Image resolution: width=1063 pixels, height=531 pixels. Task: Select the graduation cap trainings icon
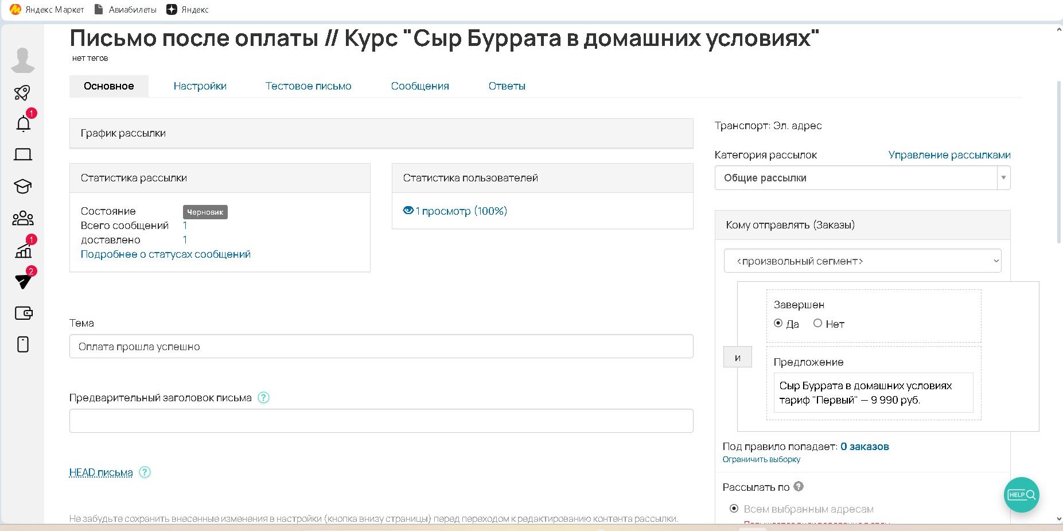pyautogui.click(x=23, y=186)
